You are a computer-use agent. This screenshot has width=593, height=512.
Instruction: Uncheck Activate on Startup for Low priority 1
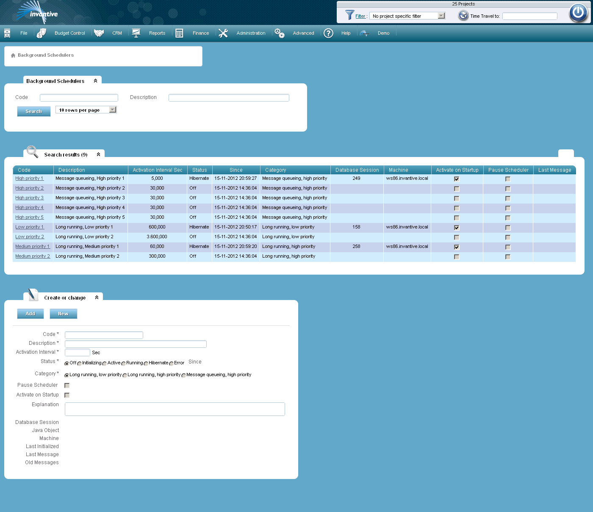[457, 228]
